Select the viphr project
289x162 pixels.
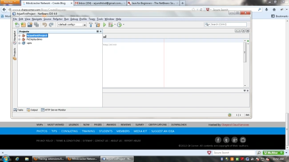(x=29, y=43)
